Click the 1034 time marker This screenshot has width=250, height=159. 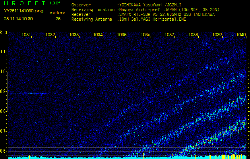(98, 35)
